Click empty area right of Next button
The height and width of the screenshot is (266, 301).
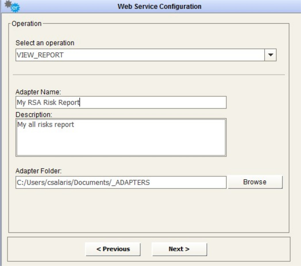pyautogui.click(x=247, y=249)
